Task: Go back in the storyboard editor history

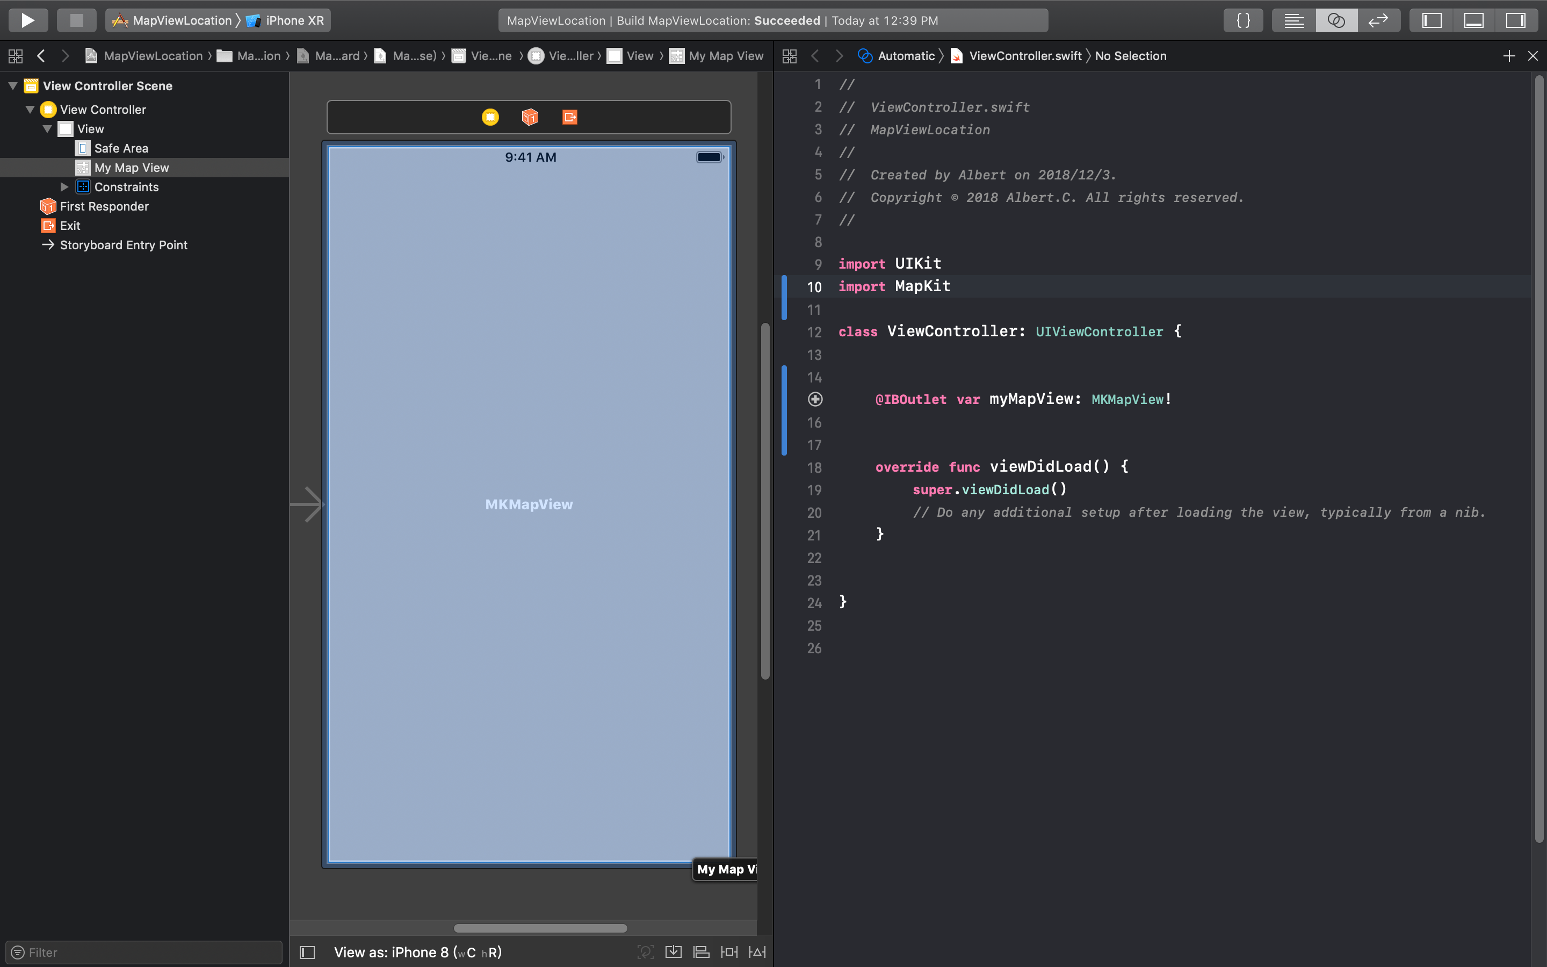Action: point(41,56)
